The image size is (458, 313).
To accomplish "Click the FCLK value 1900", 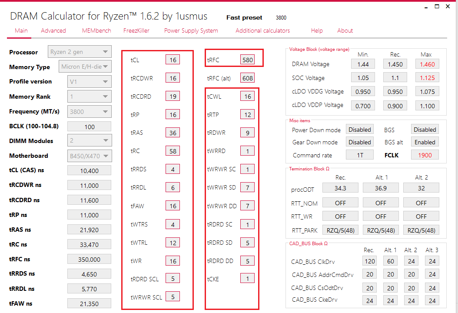I will pyautogui.click(x=425, y=155).
